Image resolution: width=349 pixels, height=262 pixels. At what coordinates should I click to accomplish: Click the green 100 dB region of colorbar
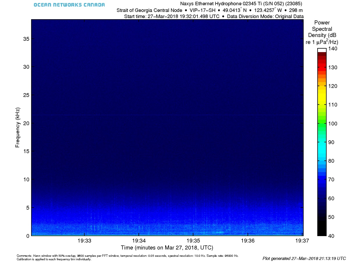tap(322, 123)
